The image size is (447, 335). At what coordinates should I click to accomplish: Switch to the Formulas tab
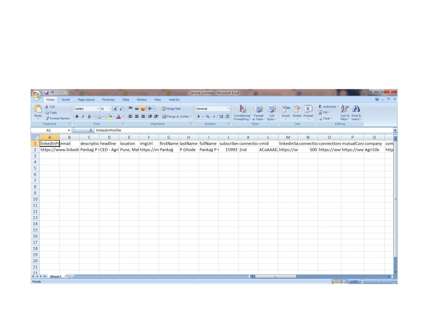coord(108,100)
